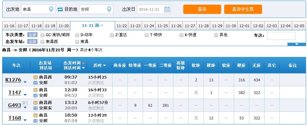
Task: Click the origin-station badge beside 南昌西 in K1276 row
Action: click(35, 77)
